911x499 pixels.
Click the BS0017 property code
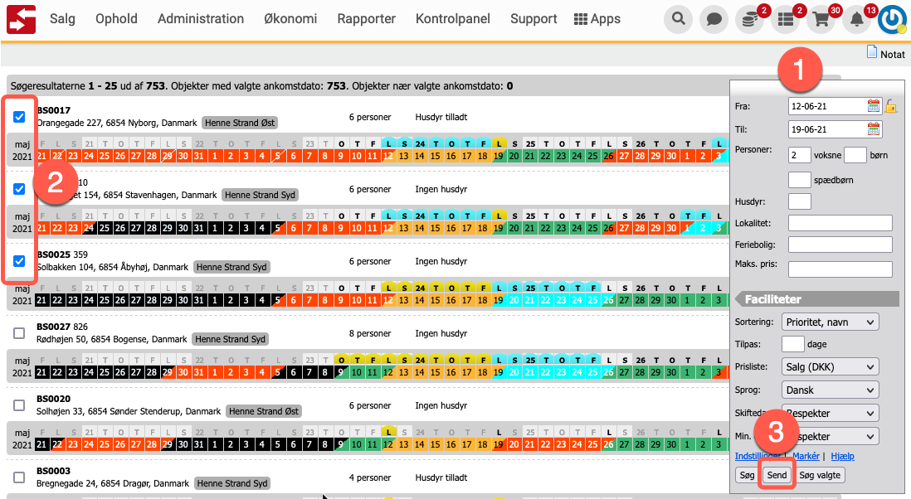click(53, 110)
